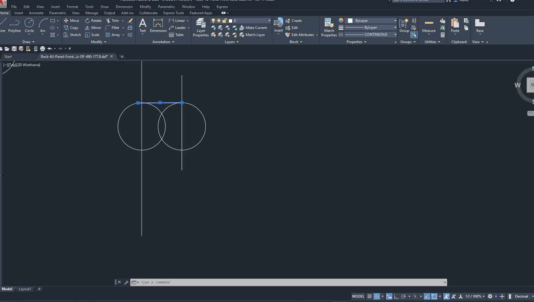Toggle ortho mode in status bar
The image size is (534, 302).
[396, 296]
